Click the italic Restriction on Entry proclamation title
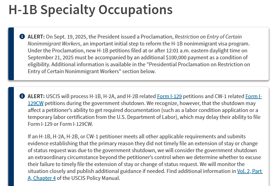The width and height of the screenshot is (277, 186). click(x=208, y=37)
